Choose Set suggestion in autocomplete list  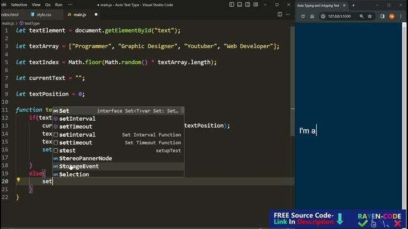(x=119, y=111)
